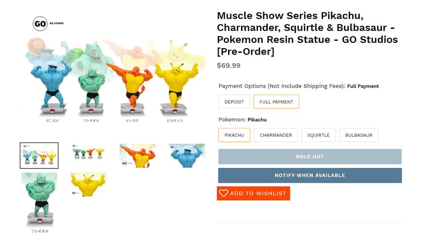Click the $69.99 price text
Screen dimensions: 434x242
(x=229, y=65)
